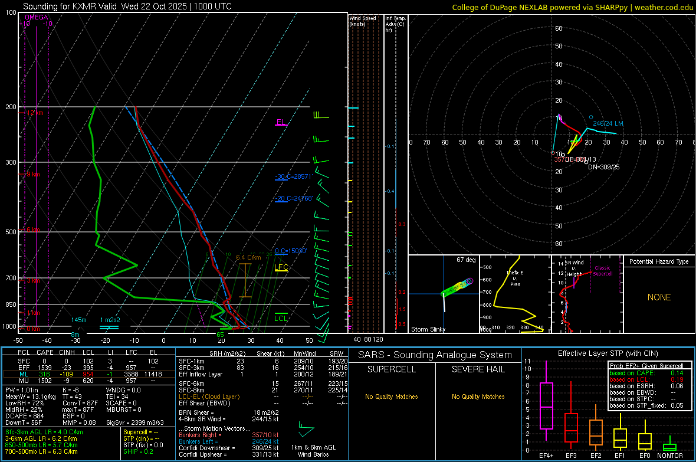Viewport: 696px width, 462px height.
Task: Click the 246/24 LM label on hodograph
Action: [608, 123]
